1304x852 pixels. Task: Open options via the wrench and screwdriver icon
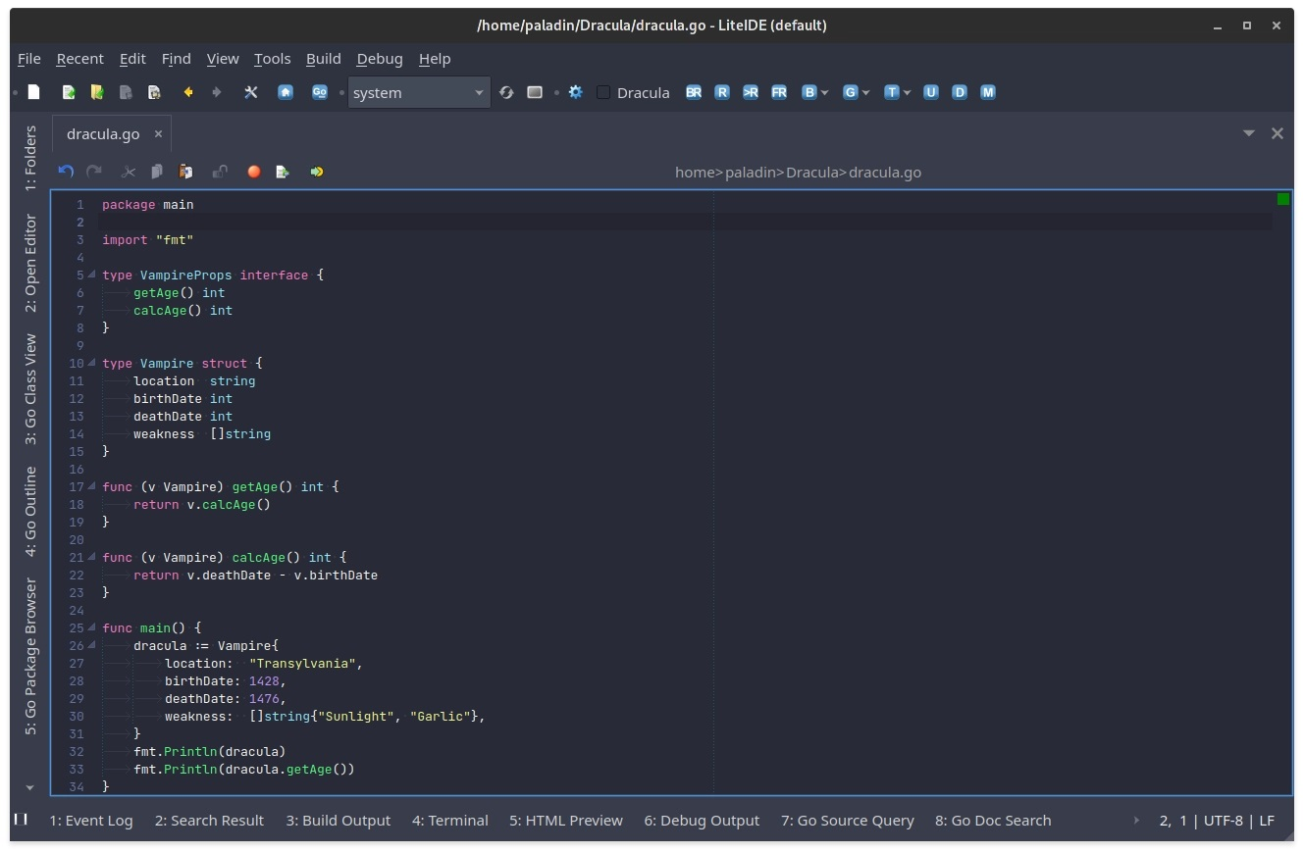pos(251,92)
